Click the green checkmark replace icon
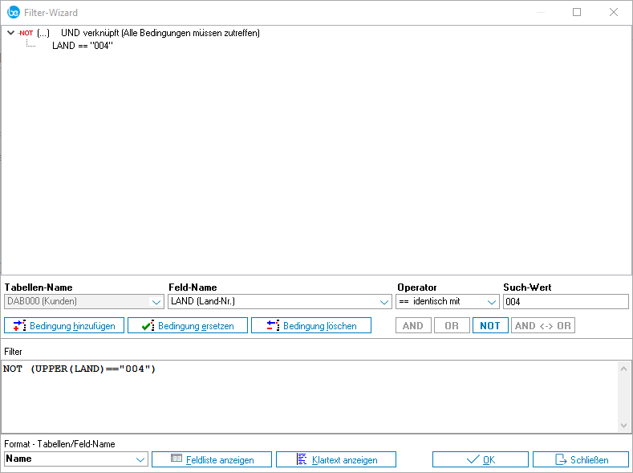The height and width of the screenshot is (473, 633). click(147, 326)
